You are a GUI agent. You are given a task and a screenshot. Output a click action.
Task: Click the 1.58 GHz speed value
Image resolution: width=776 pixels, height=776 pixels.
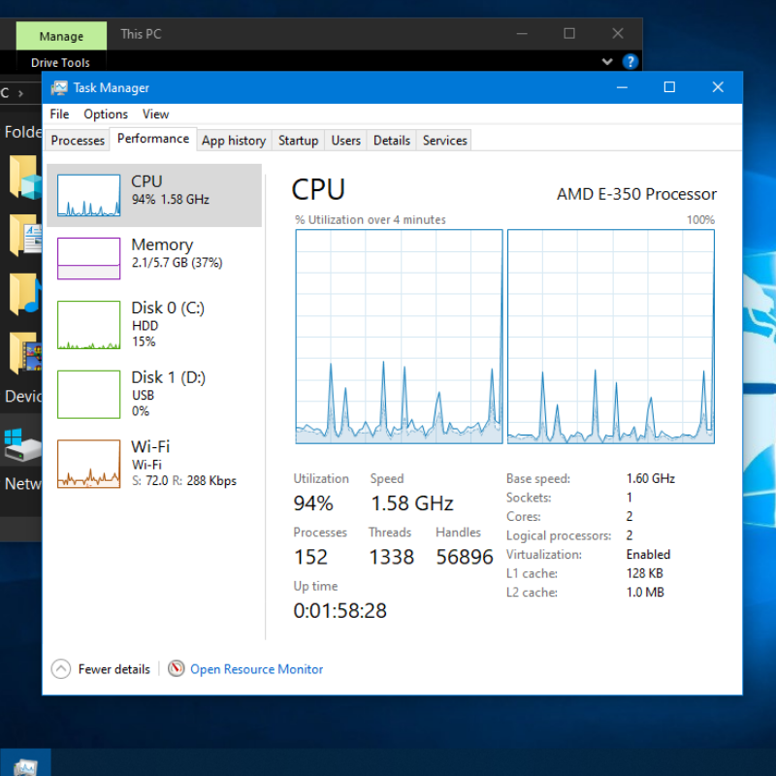point(412,503)
